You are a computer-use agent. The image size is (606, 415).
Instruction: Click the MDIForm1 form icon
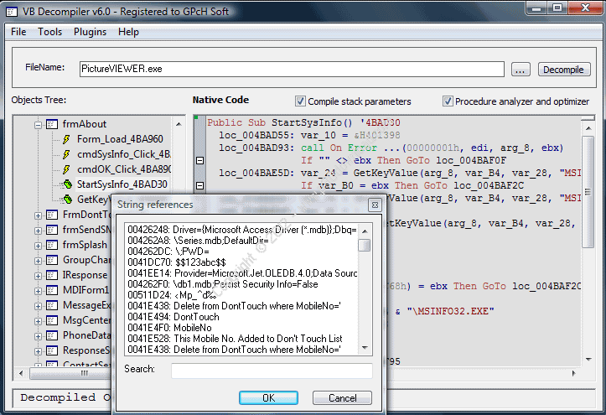(52, 289)
